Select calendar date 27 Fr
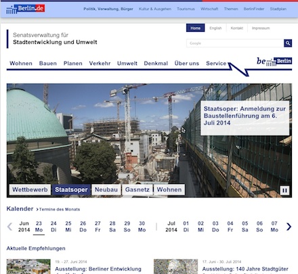The height and width of the screenshot is (274, 298). point(98,227)
